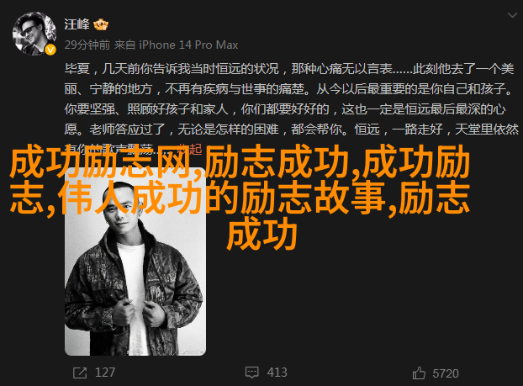Expand the post options chevron menu

click(512, 15)
